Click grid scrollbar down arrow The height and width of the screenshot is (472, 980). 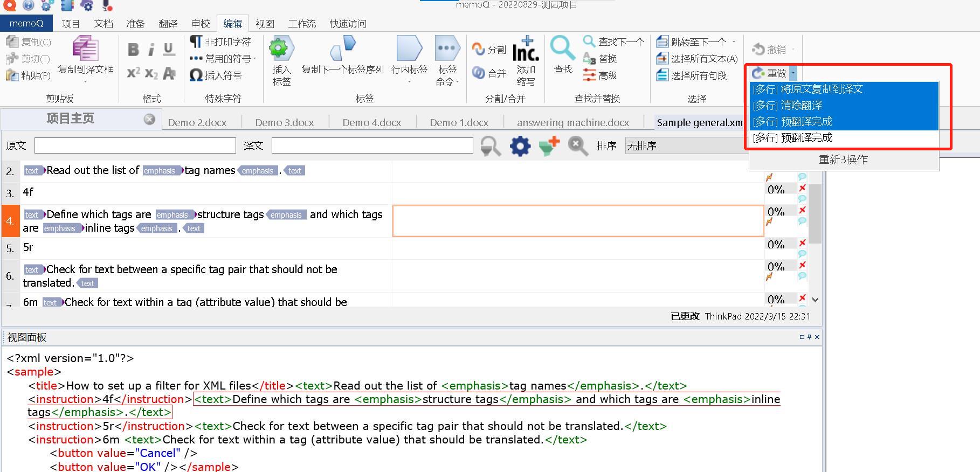tap(815, 300)
